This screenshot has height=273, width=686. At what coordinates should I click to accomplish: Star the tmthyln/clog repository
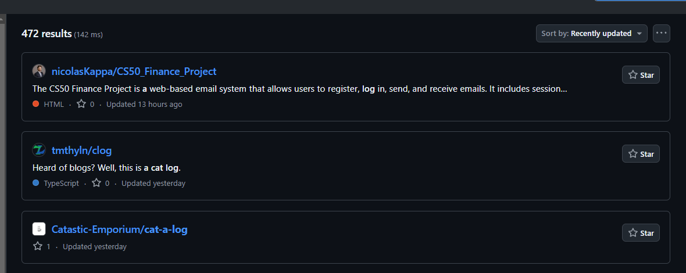(x=641, y=154)
